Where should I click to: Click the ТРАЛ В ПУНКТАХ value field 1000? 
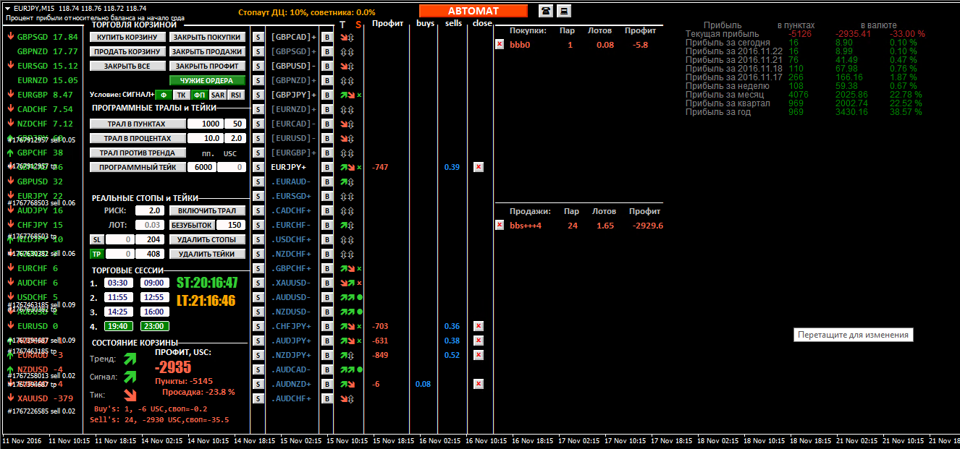(205, 124)
